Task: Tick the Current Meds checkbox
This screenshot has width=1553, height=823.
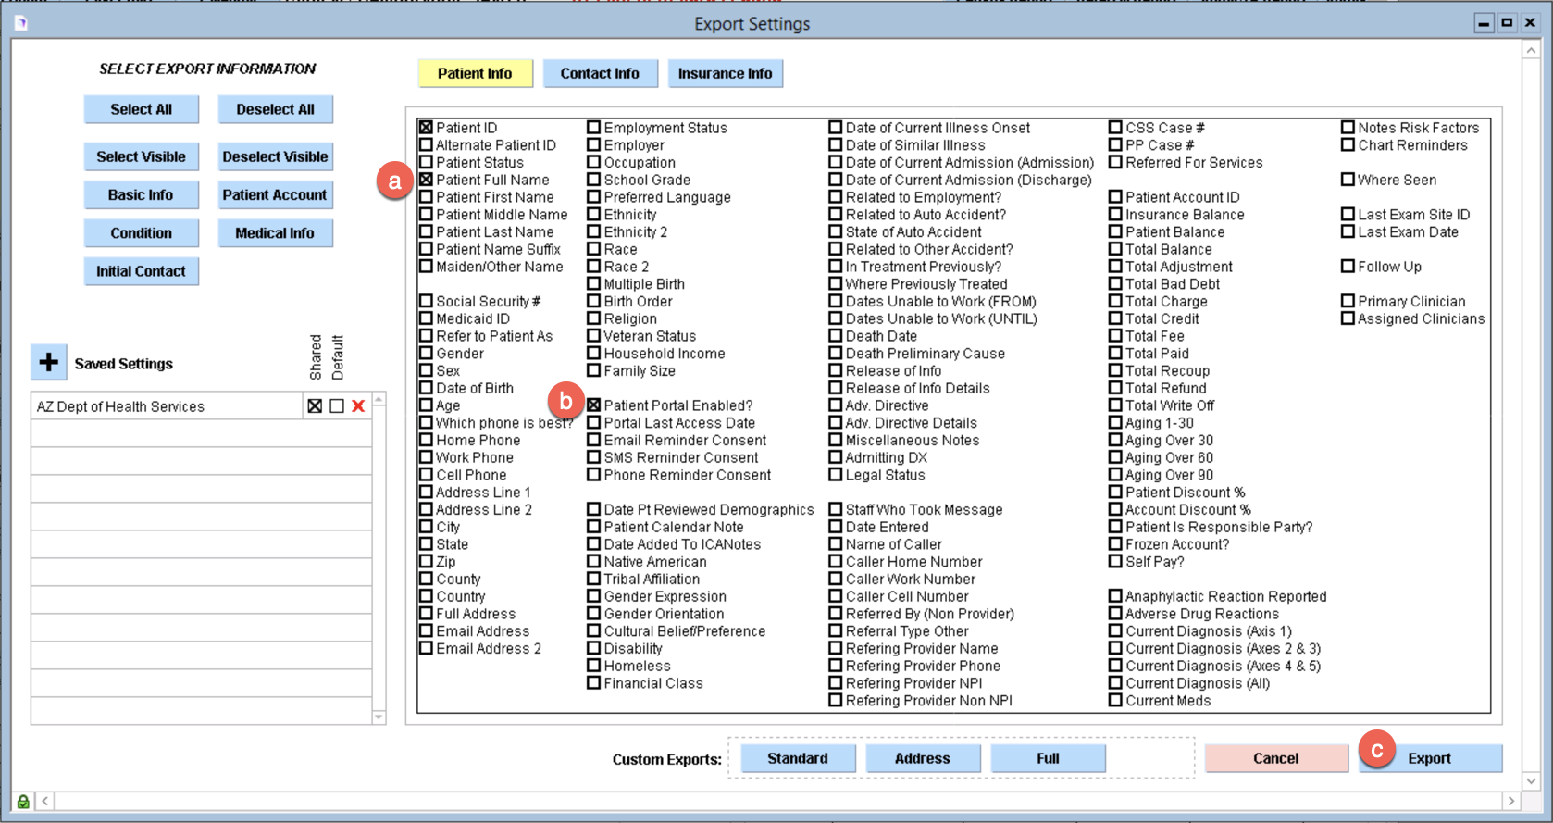Action: (x=1115, y=701)
